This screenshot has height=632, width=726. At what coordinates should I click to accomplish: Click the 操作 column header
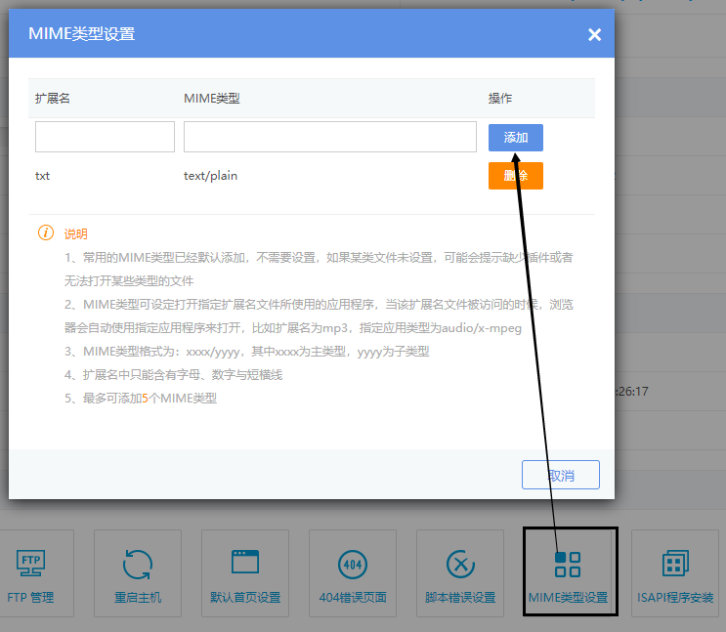point(500,99)
